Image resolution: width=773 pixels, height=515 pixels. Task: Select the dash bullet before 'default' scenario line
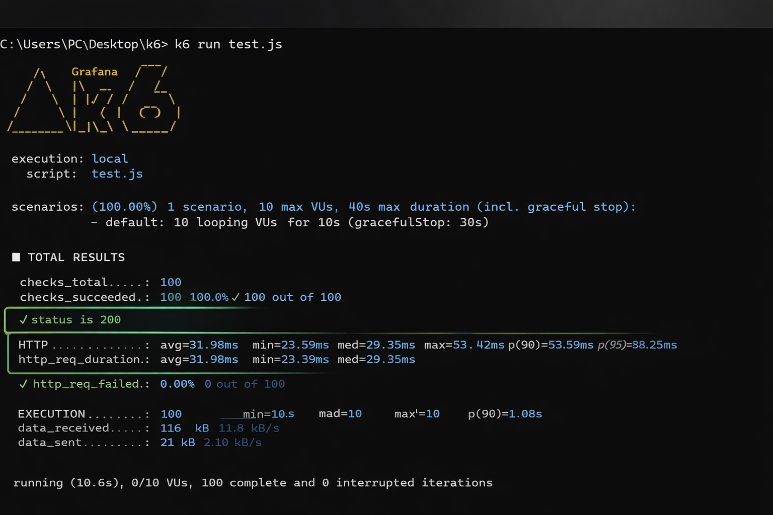95,222
